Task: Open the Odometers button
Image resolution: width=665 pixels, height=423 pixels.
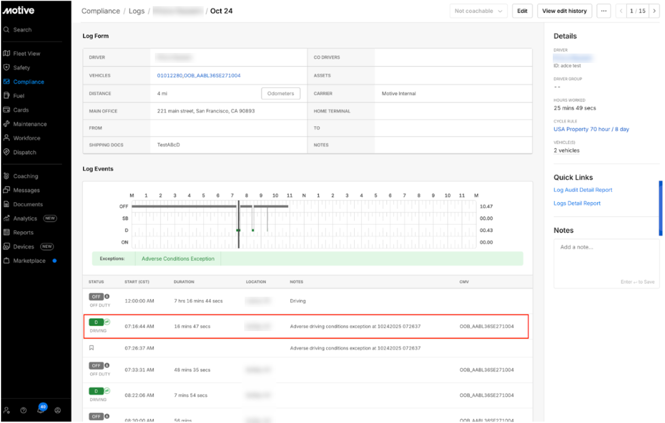Action: click(x=281, y=94)
